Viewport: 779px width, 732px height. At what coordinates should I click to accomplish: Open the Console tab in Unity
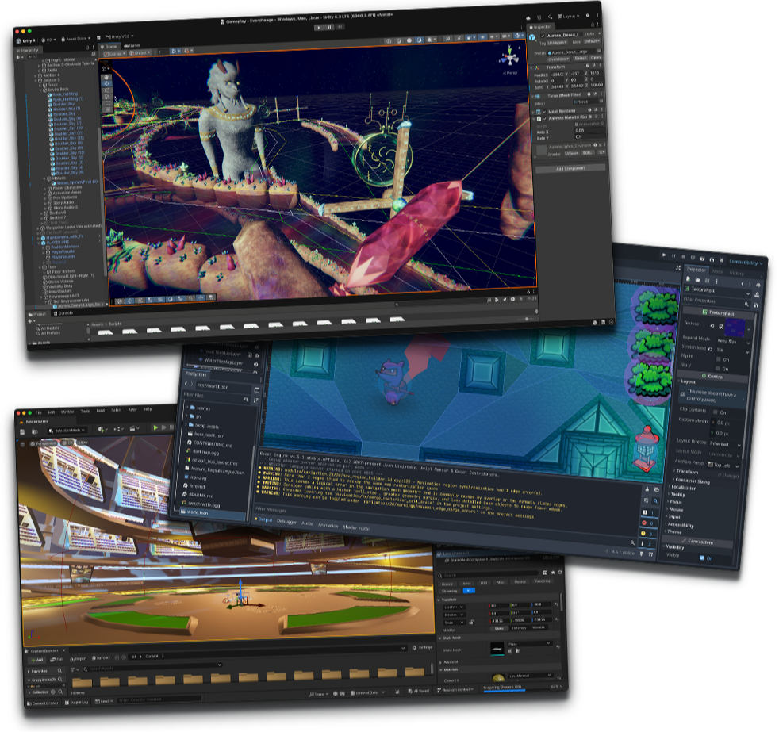click(x=63, y=313)
